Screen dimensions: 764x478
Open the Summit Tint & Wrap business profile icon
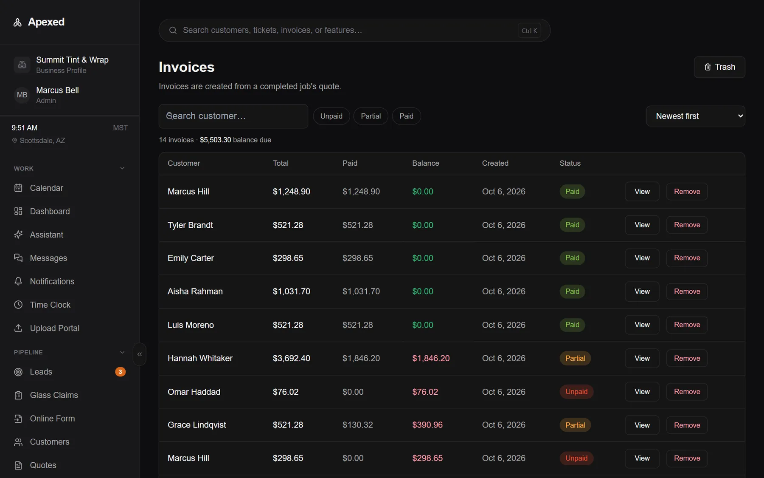(x=22, y=65)
